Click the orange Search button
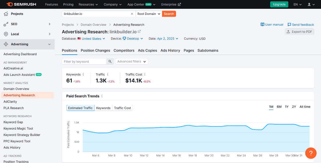This screenshot has height=163, width=321. point(169,14)
